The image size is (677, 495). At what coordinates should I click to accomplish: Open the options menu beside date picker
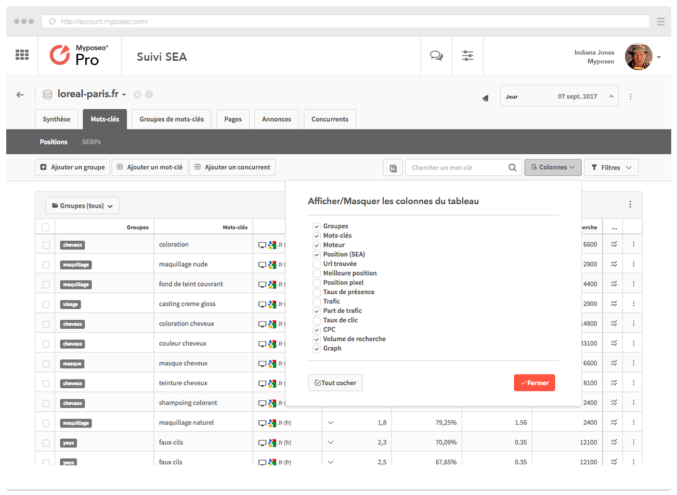[x=631, y=97]
